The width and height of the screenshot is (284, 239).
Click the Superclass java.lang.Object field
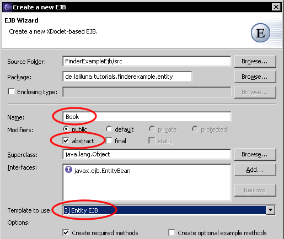click(147, 154)
